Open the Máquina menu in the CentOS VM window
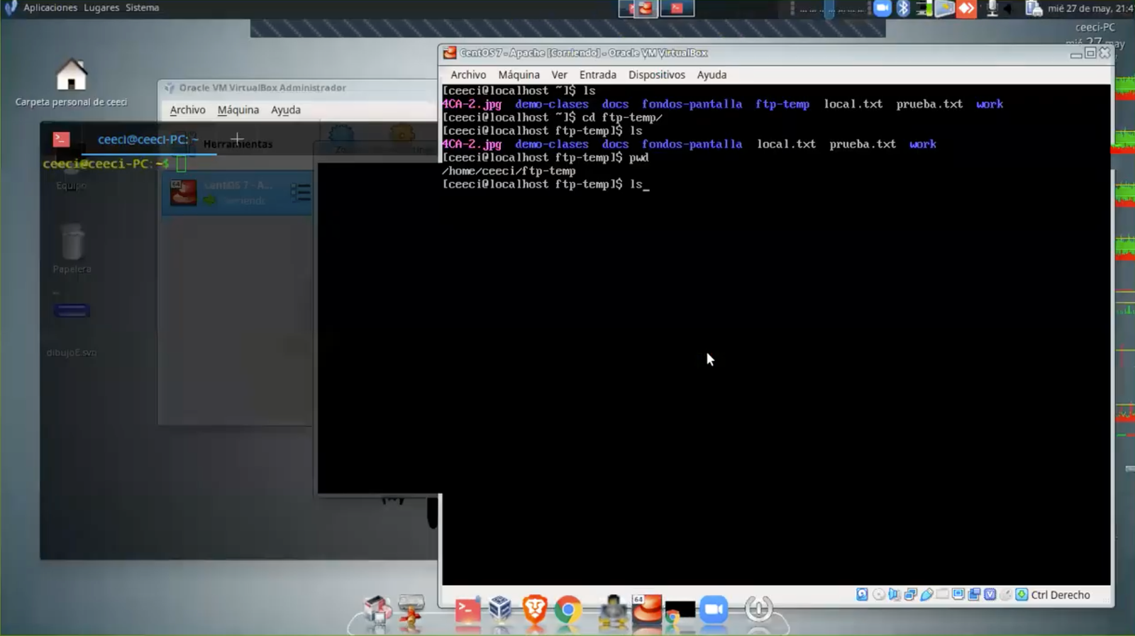The image size is (1135, 636). pyautogui.click(x=519, y=74)
